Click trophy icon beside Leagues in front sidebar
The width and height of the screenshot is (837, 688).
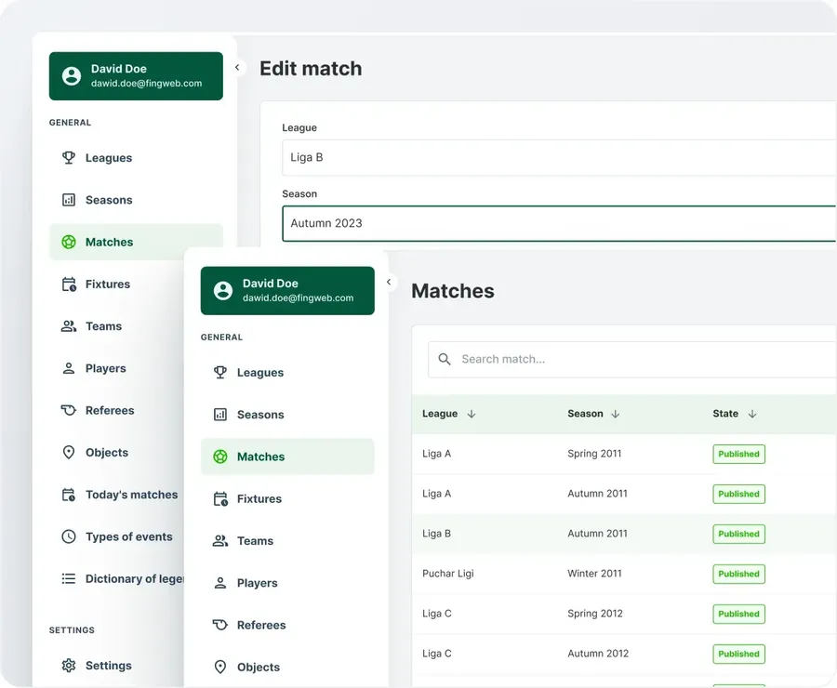tap(220, 373)
